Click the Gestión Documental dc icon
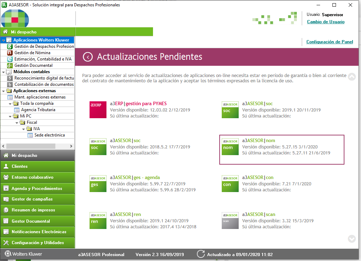The image size is (361, 261). pos(10,65)
